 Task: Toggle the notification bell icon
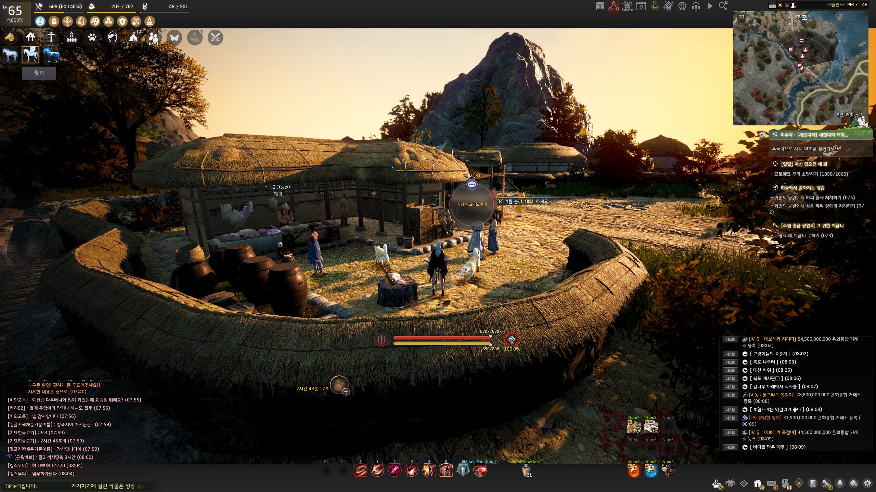[x=840, y=483]
